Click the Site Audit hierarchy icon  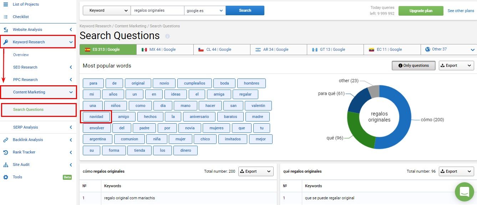click(x=6, y=164)
